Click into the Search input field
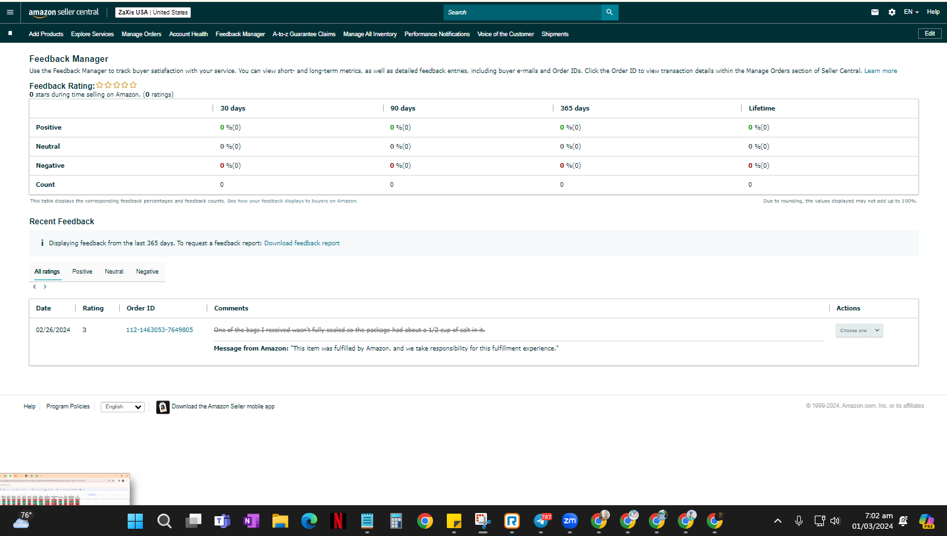Screen dimensions: 947x536 523,12
